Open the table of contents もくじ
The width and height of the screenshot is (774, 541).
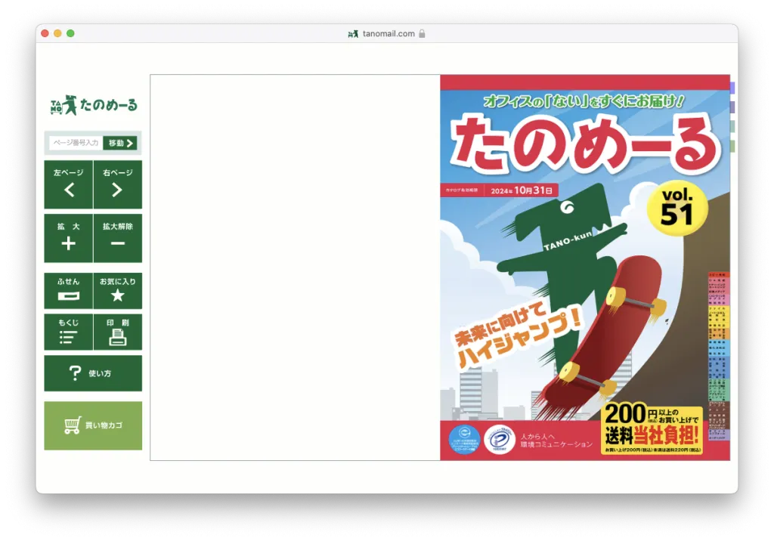pyautogui.click(x=68, y=332)
